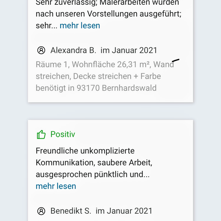The height and width of the screenshot is (221, 221).
Task: Click the "Räume 1" job detail text
Action: coord(52,65)
